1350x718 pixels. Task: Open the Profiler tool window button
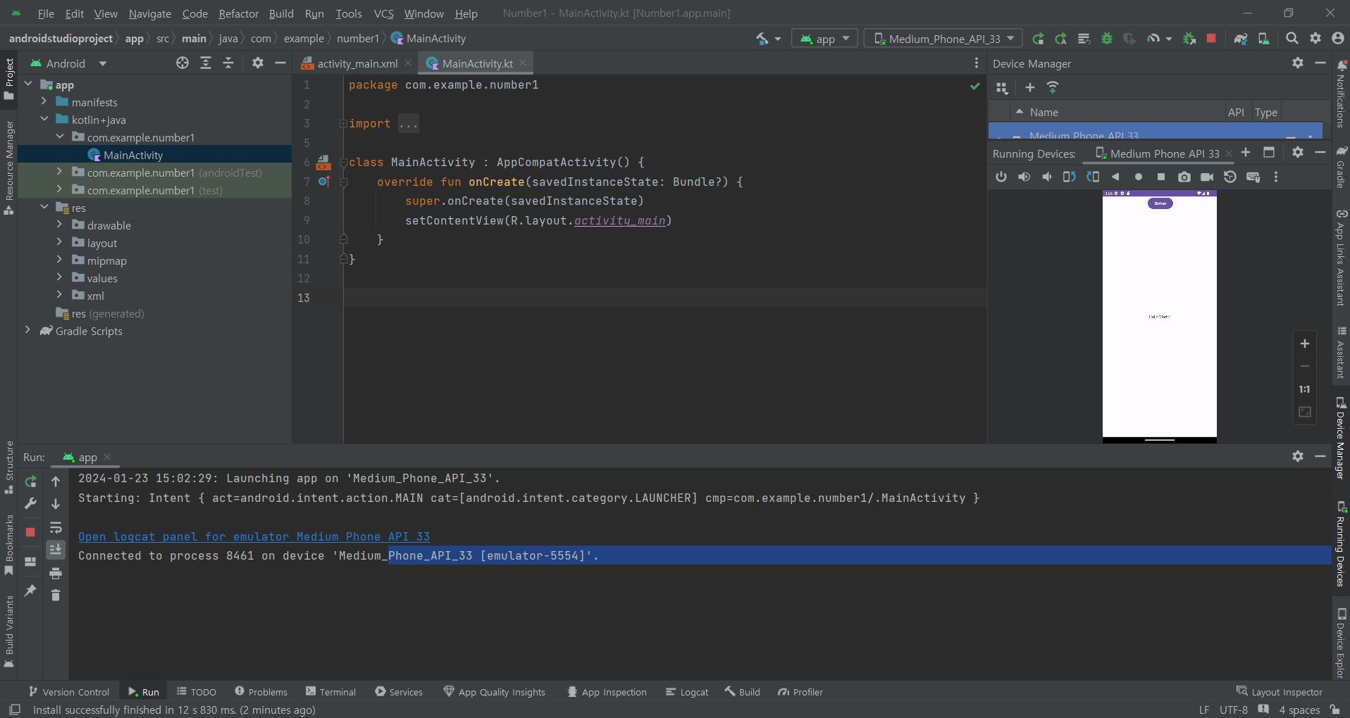(800, 692)
